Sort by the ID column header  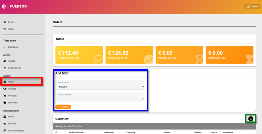pyautogui.click(x=57, y=133)
